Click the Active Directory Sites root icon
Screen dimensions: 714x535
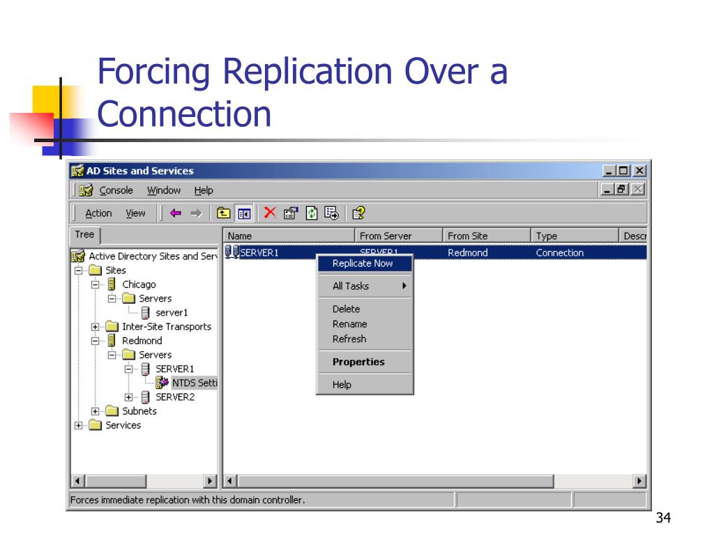coord(78,256)
